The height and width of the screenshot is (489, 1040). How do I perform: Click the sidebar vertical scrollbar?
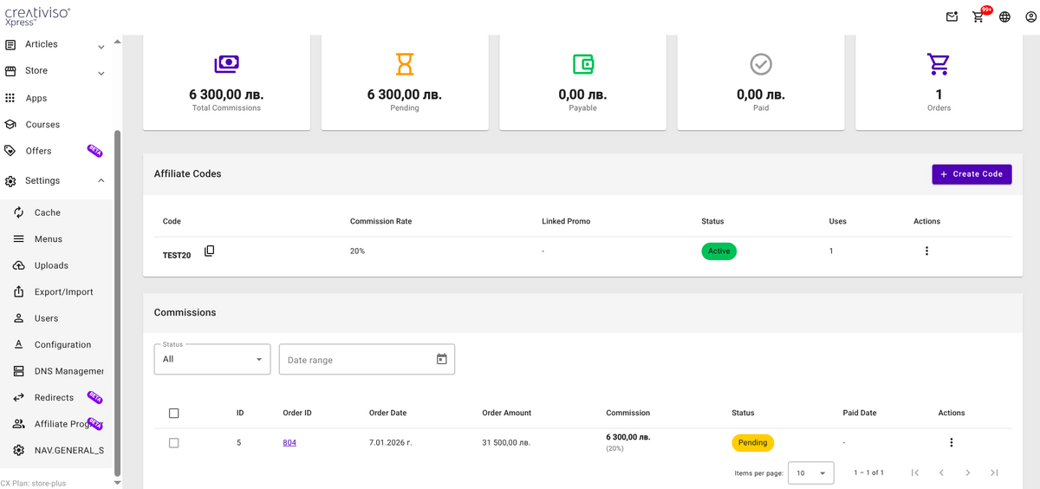tap(118, 303)
